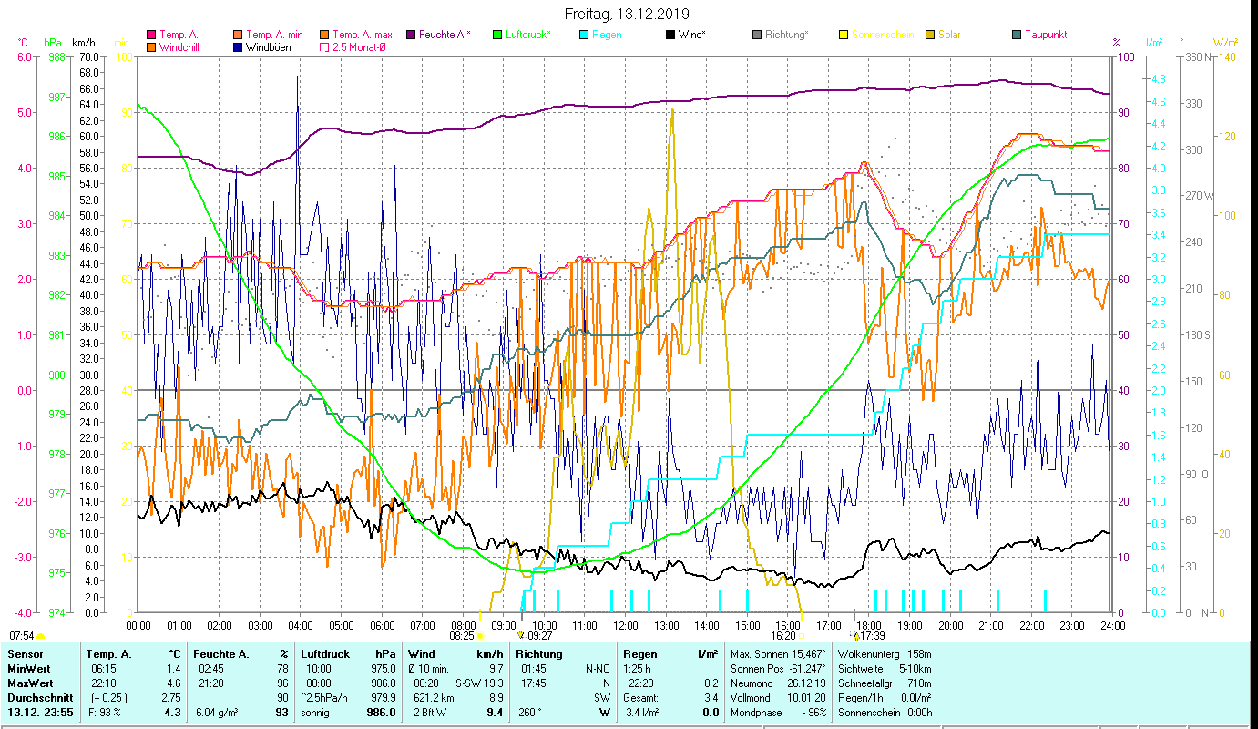Viewport: 1258px width, 729px height.
Task: Click the orange Temp. A. min legend swatch
Action: coord(239,35)
